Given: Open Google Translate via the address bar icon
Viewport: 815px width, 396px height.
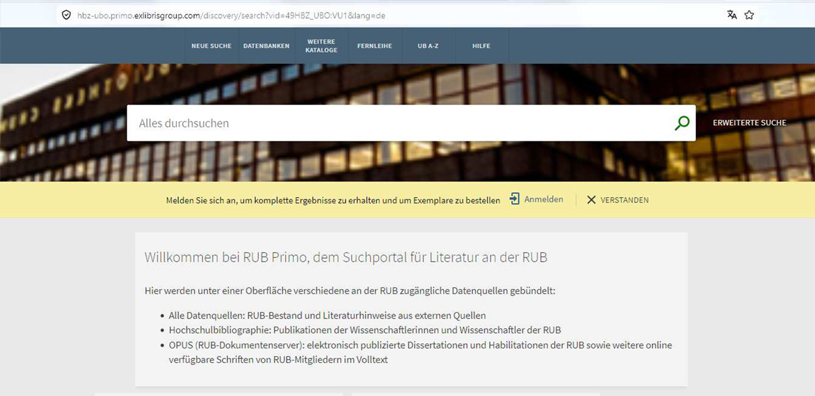Looking at the screenshot, I should [x=732, y=14].
